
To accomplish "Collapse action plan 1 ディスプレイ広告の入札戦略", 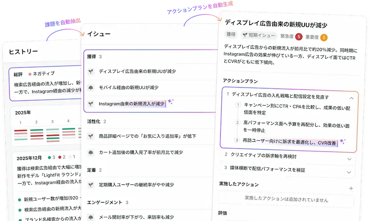I will [x=351, y=98].
